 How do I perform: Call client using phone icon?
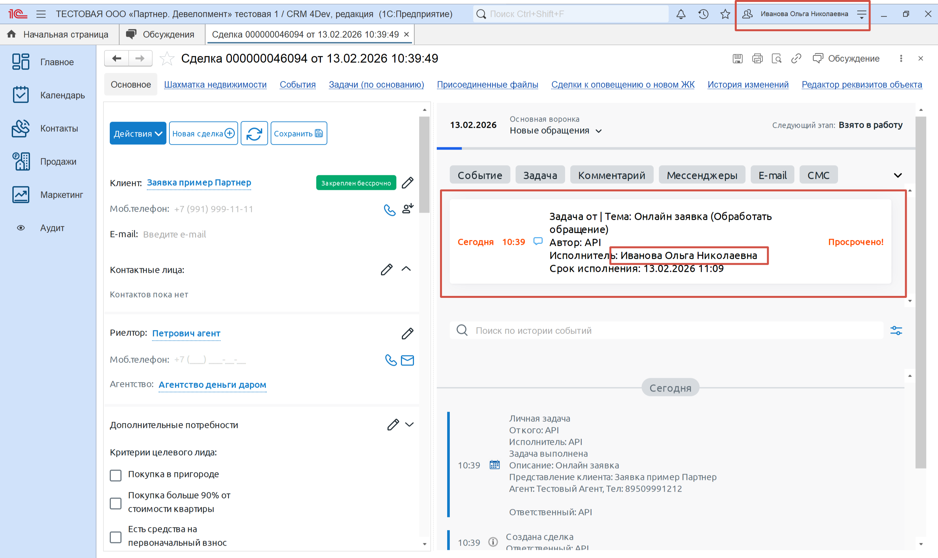coord(389,209)
